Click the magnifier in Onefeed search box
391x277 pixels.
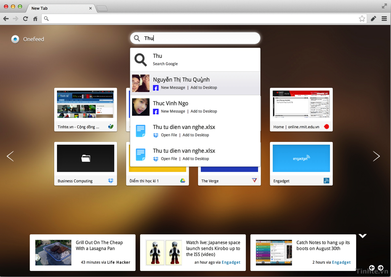[137, 38]
